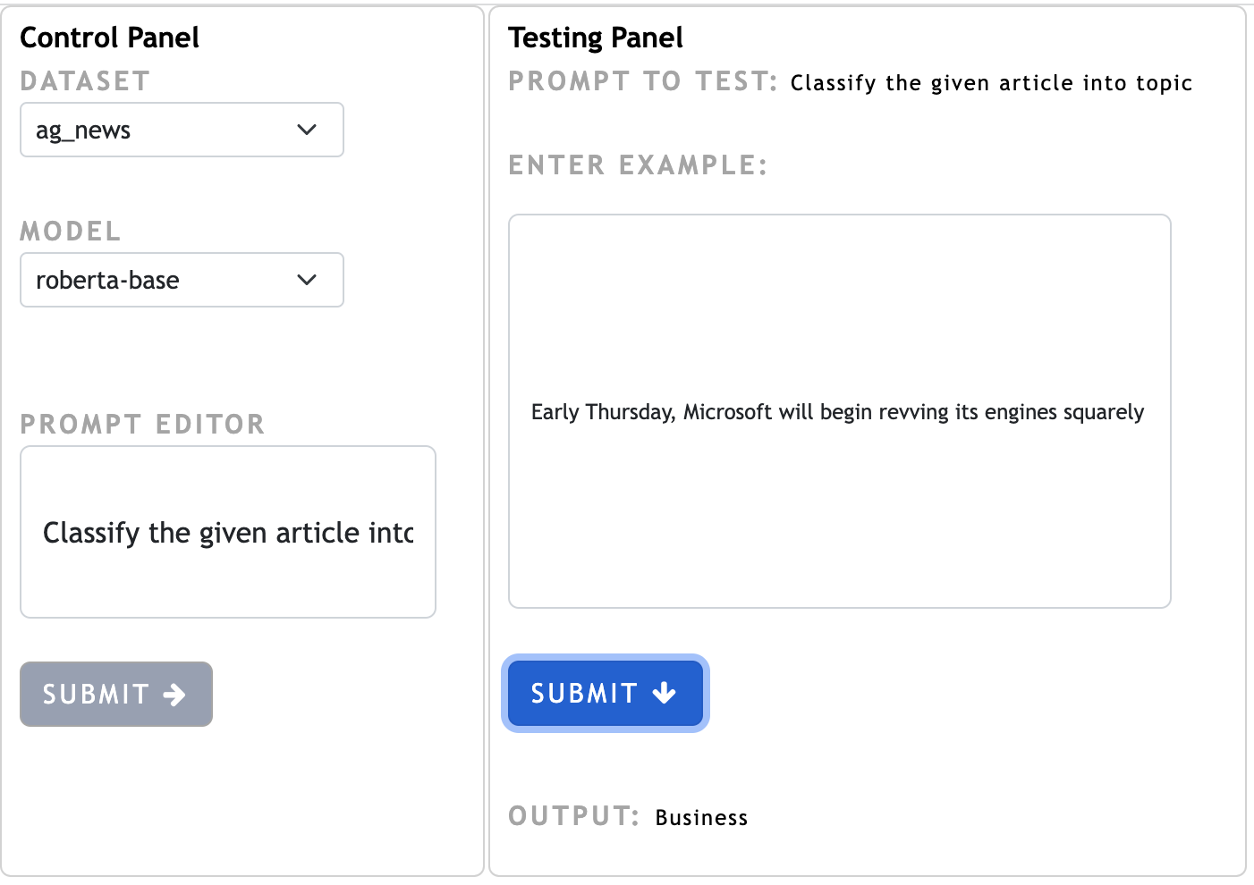
Task: Click the PROMPT TO TEST label
Action: point(642,81)
